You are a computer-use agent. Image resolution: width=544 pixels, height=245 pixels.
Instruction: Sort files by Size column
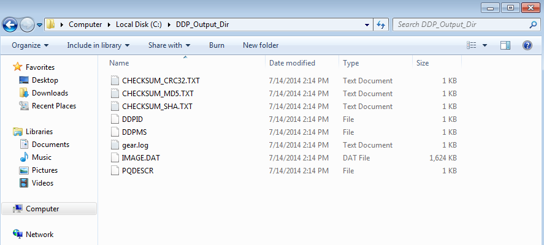coord(423,63)
